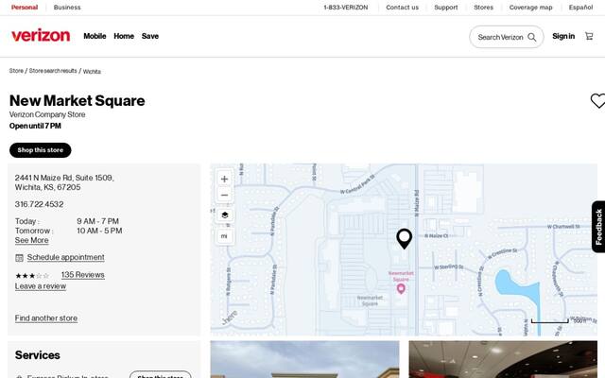Screen dimensions: 605x378
Task: Click Sign in
Action: pyautogui.click(x=563, y=36)
